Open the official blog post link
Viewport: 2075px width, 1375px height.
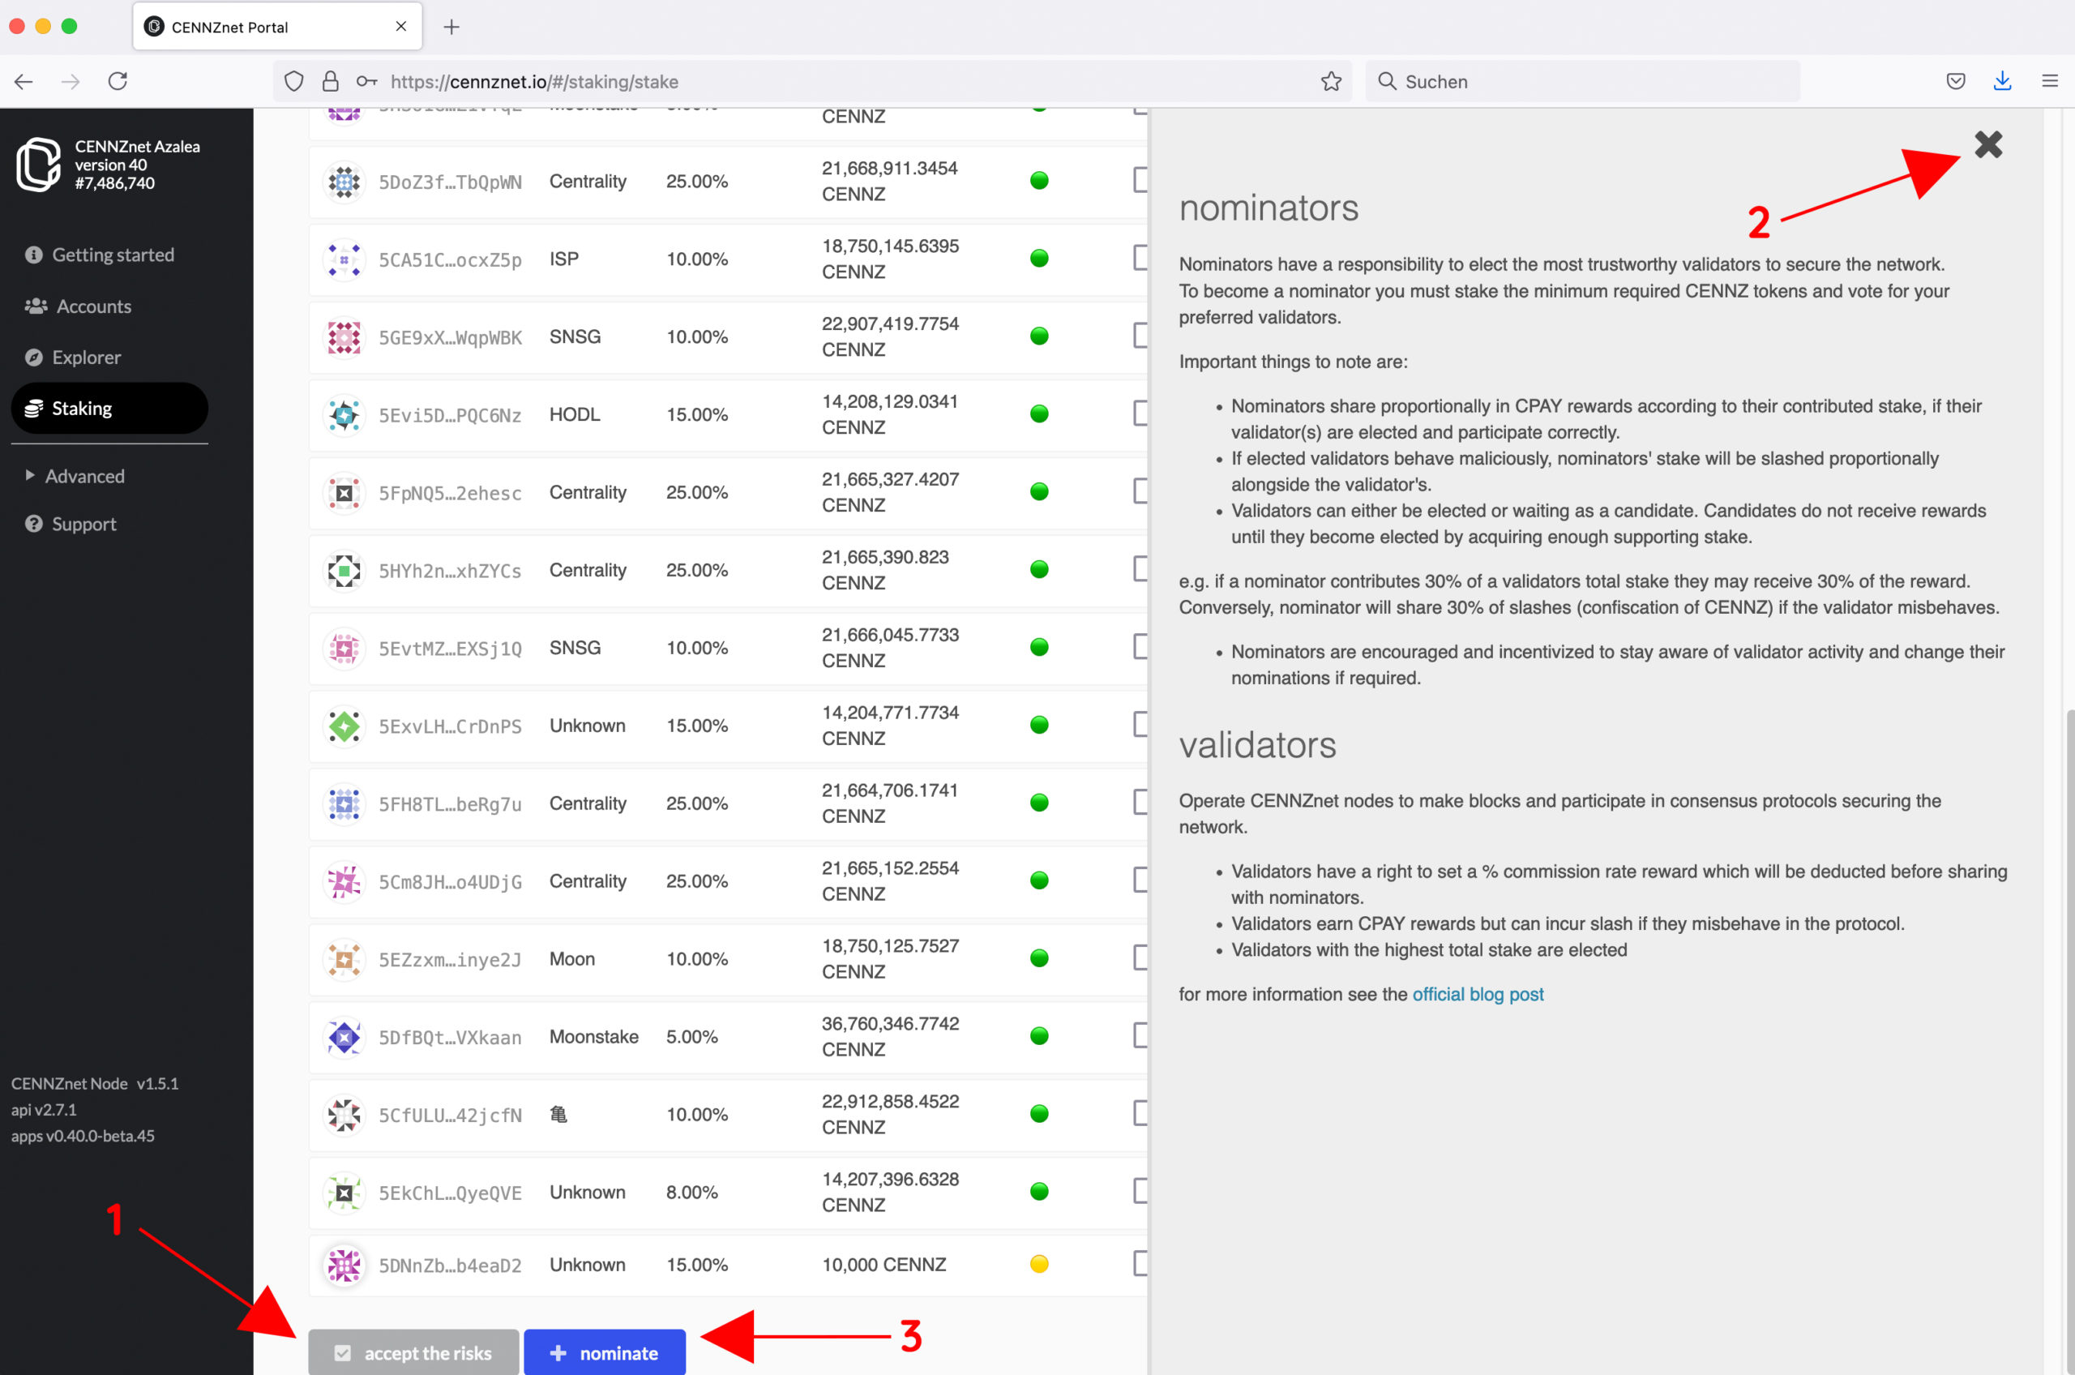(x=1478, y=993)
